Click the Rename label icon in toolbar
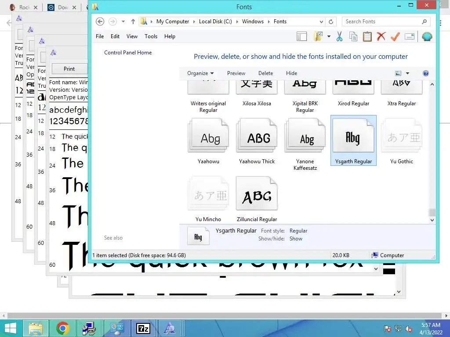Viewport: 450px width, 337px height. click(410, 37)
